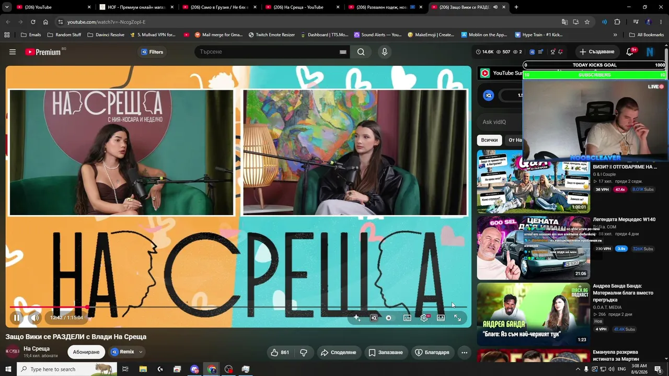This screenshot has height=376, width=669.
Task: Switch to the first (206) YouTube tab
Action: coord(54,7)
